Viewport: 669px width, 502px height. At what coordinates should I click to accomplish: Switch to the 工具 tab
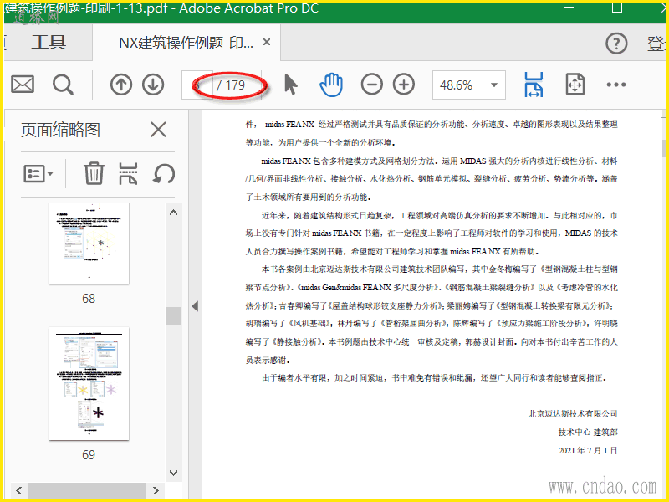pos(49,43)
